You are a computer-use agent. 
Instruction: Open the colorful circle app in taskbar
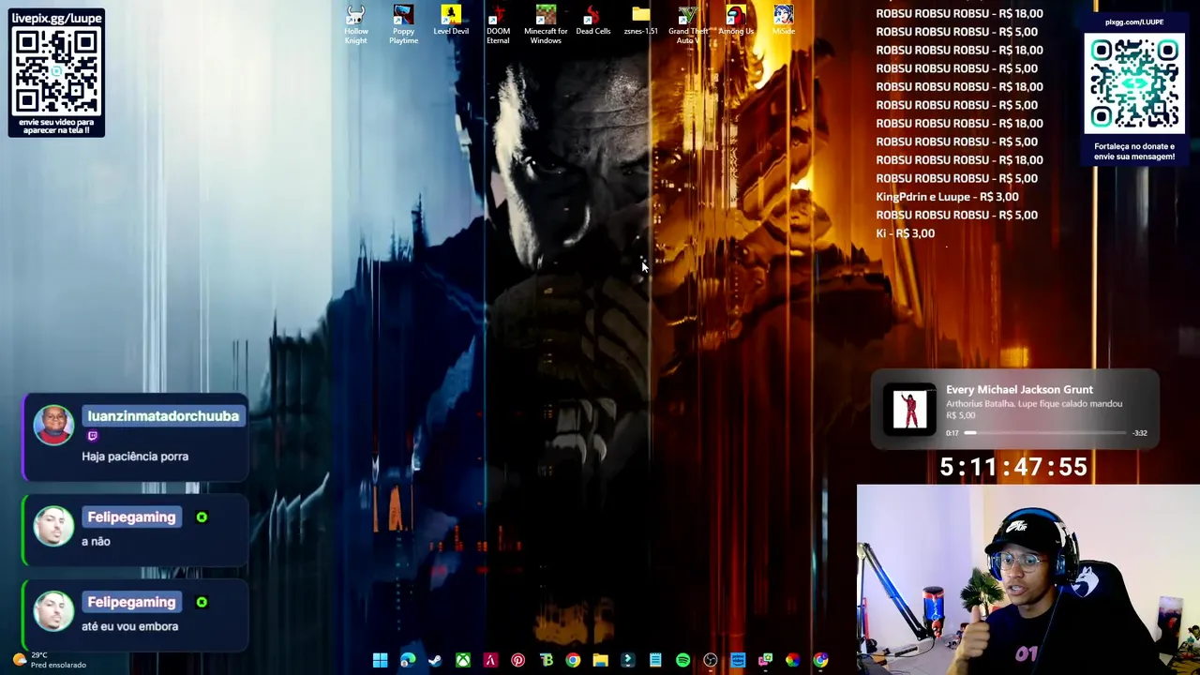pyautogui.click(x=792, y=660)
